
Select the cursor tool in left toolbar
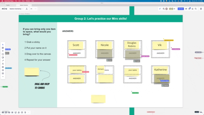3,45
